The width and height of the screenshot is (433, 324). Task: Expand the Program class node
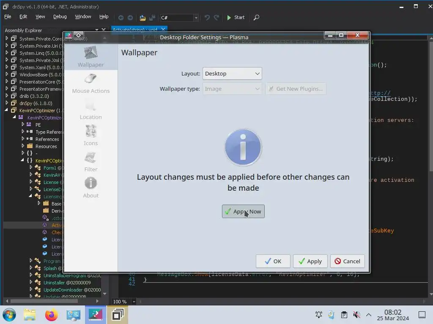pos(31,260)
